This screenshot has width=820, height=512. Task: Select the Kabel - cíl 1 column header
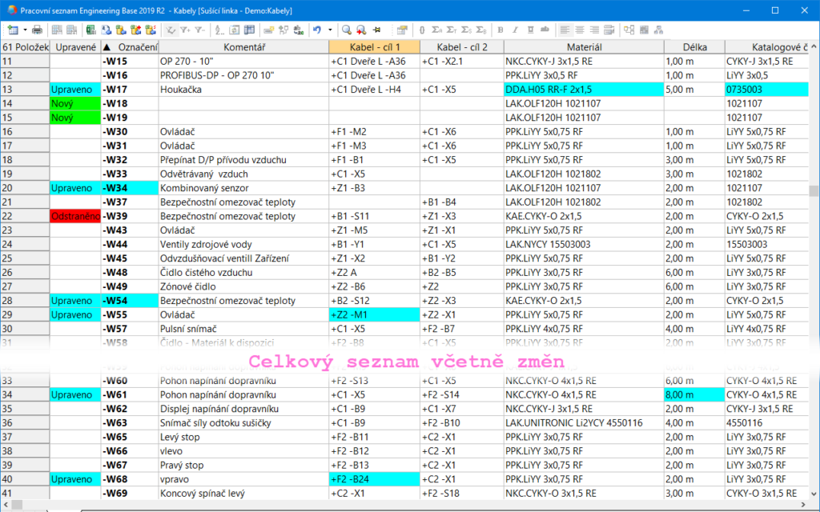click(374, 48)
